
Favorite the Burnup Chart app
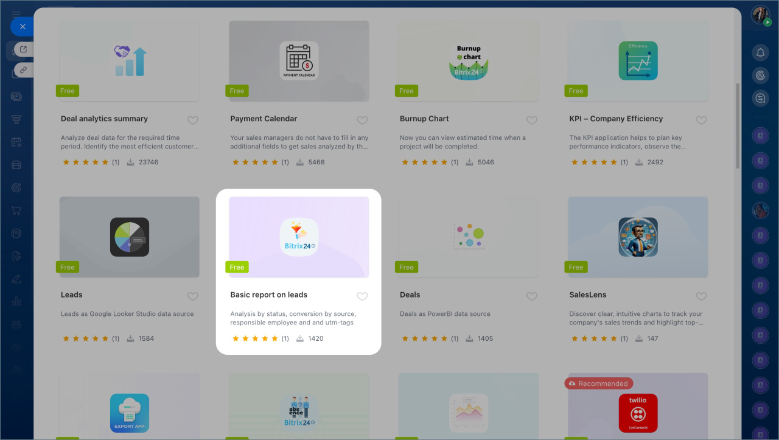[532, 120]
